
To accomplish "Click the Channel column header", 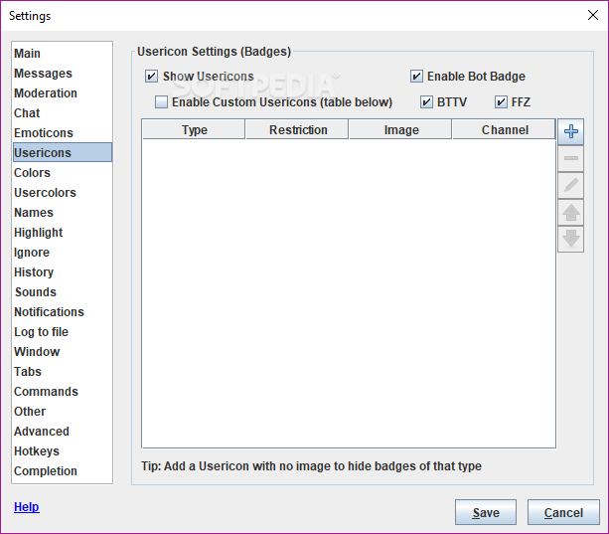I will [x=504, y=129].
